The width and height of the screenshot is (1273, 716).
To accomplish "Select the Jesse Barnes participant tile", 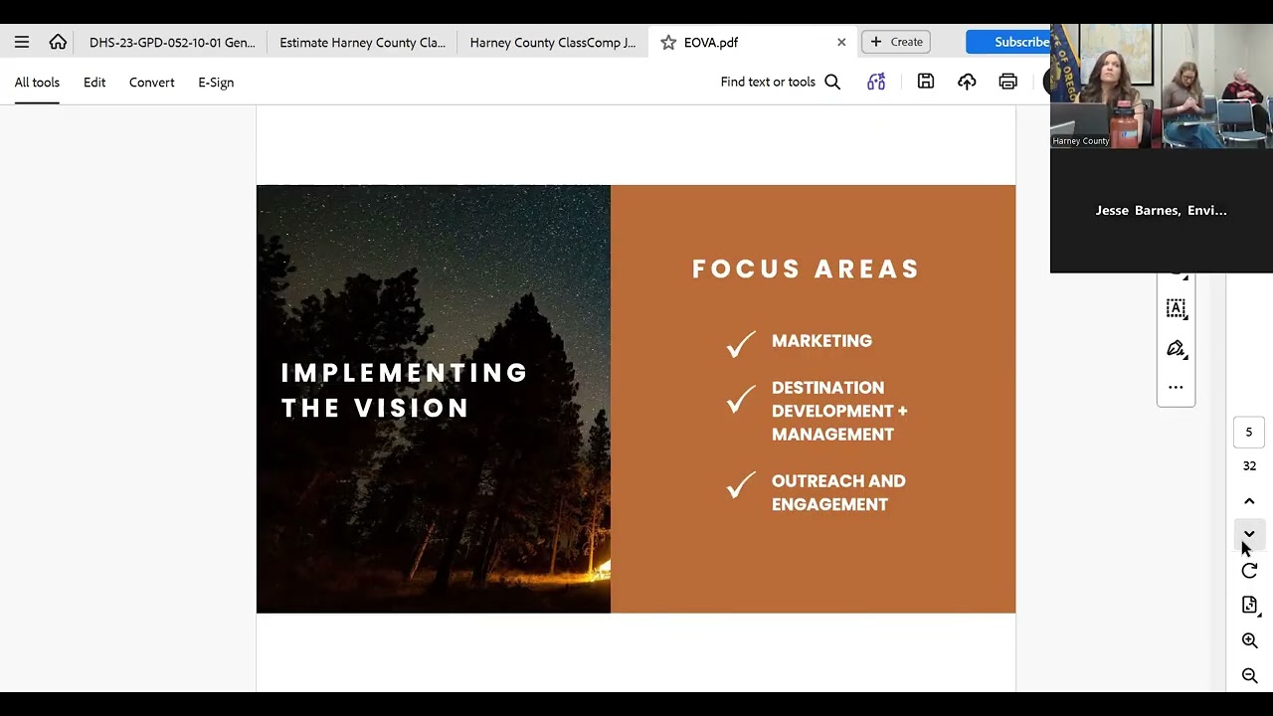I will (1162, 210).
